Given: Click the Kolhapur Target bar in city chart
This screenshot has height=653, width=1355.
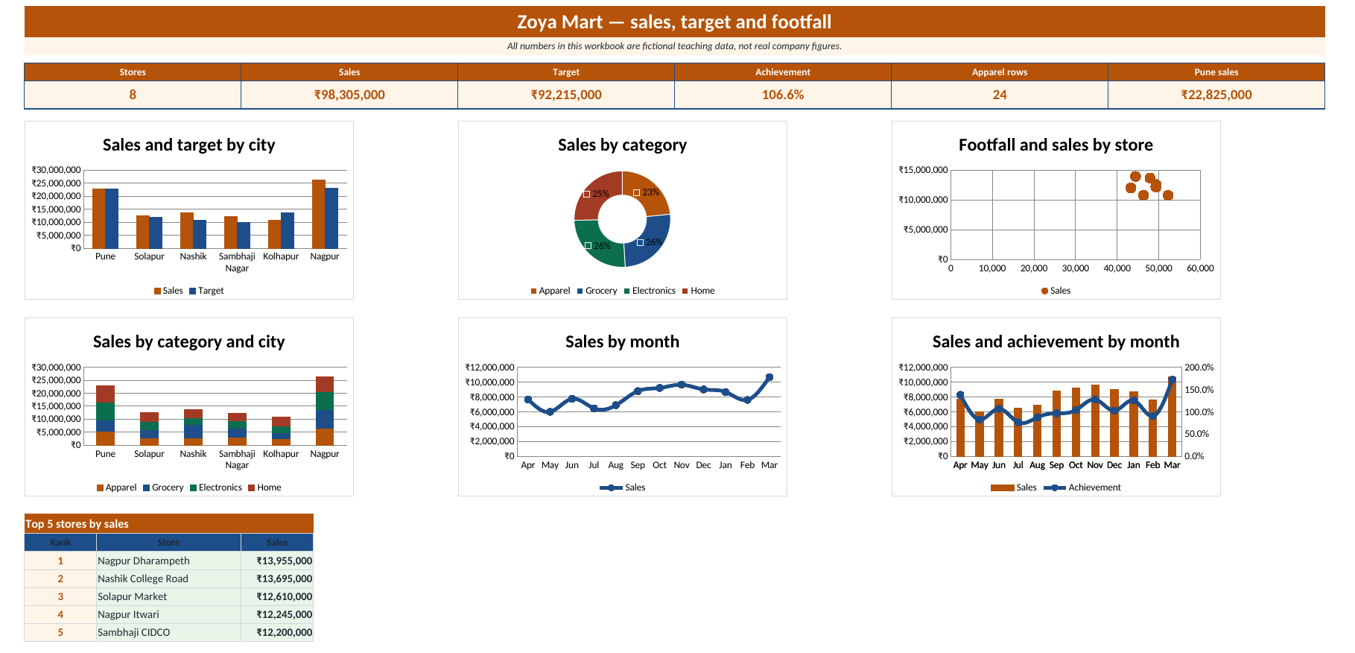Looking at the screenshot, I should point(288,230).
